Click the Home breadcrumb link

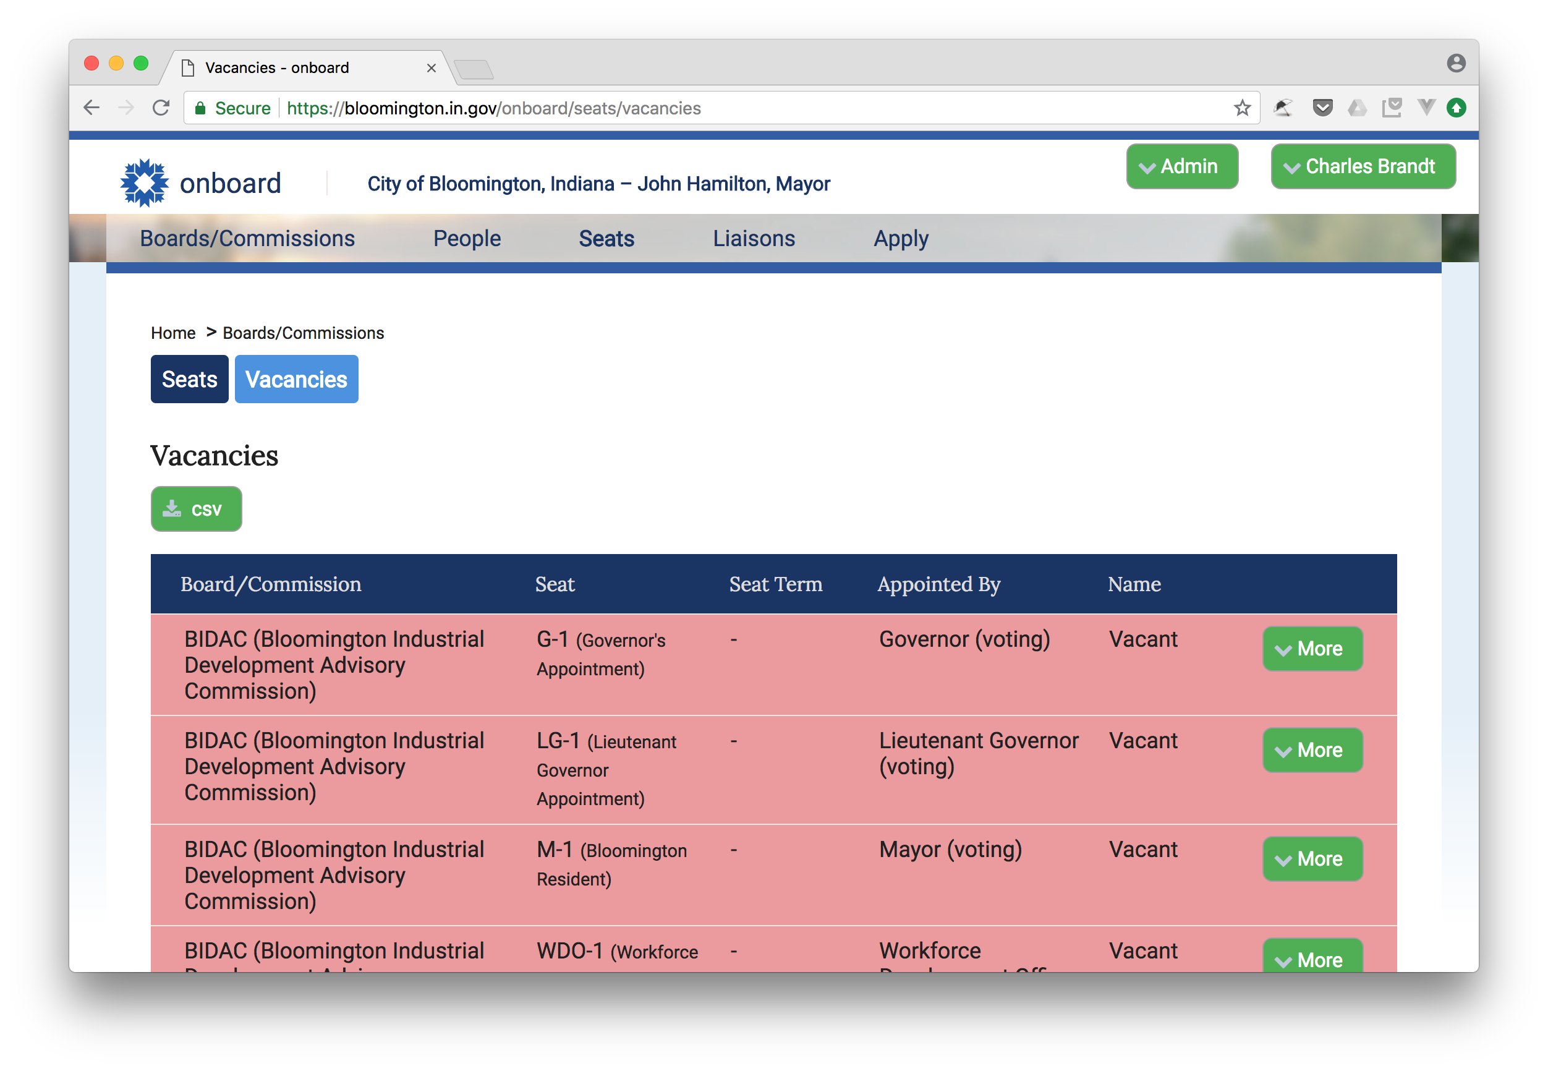[173, 333]
